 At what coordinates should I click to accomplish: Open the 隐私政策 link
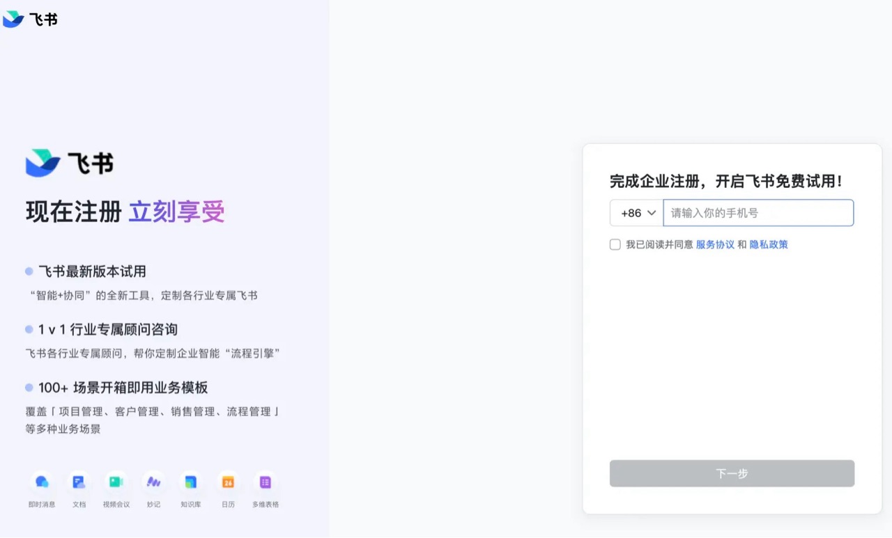pyautogui.click(x=769, y=244)
